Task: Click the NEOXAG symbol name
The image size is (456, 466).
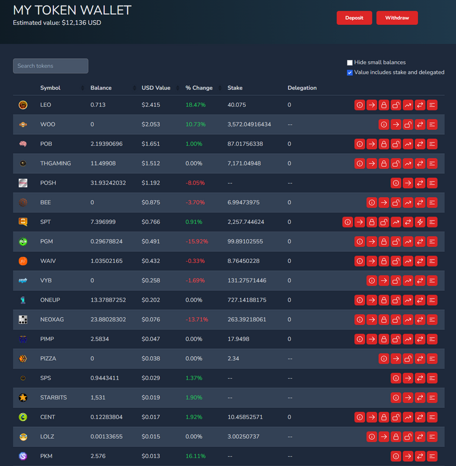Action: (x=52, y=319)
